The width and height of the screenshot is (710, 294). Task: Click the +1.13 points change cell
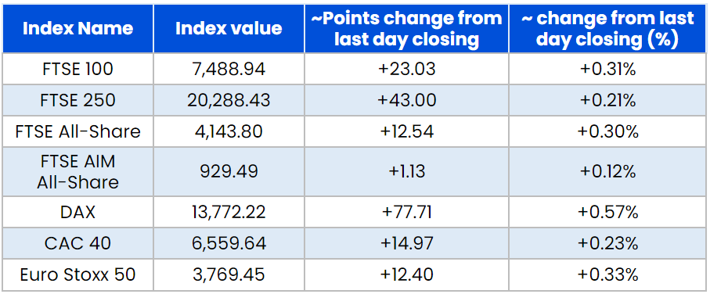coord(406,171)
